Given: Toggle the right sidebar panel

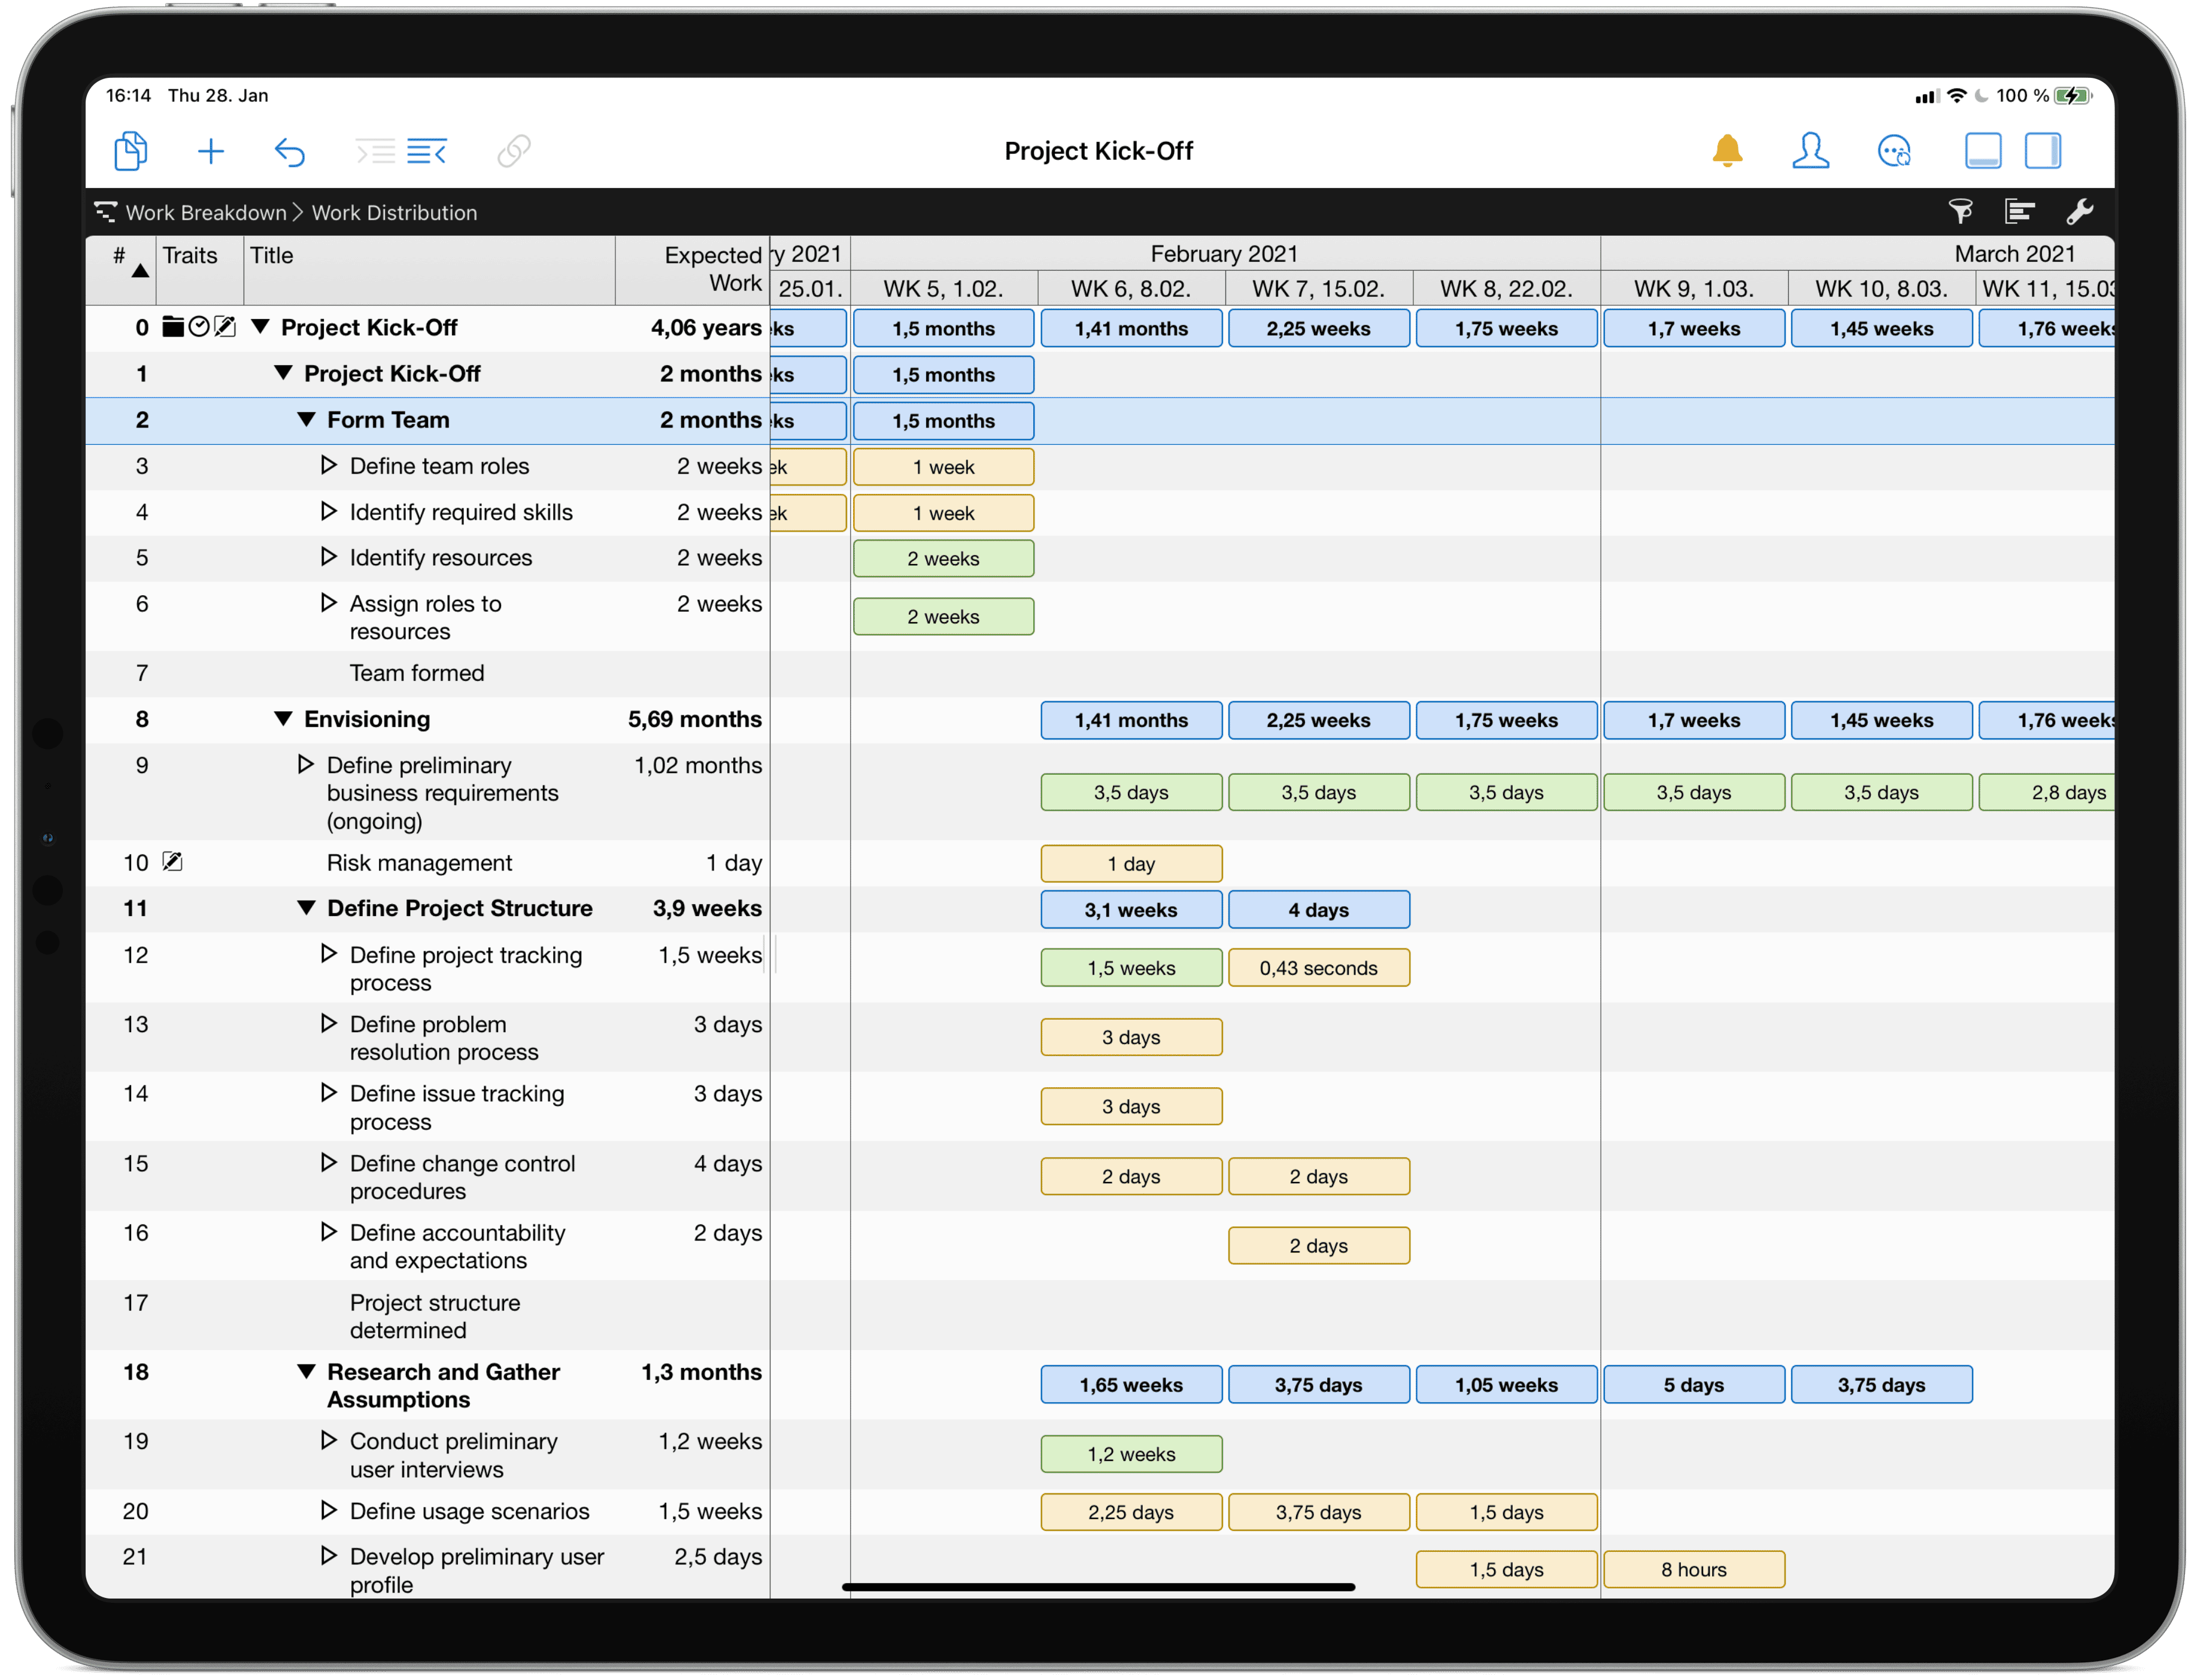Looking at the screenshot, I should point(2044,151).
